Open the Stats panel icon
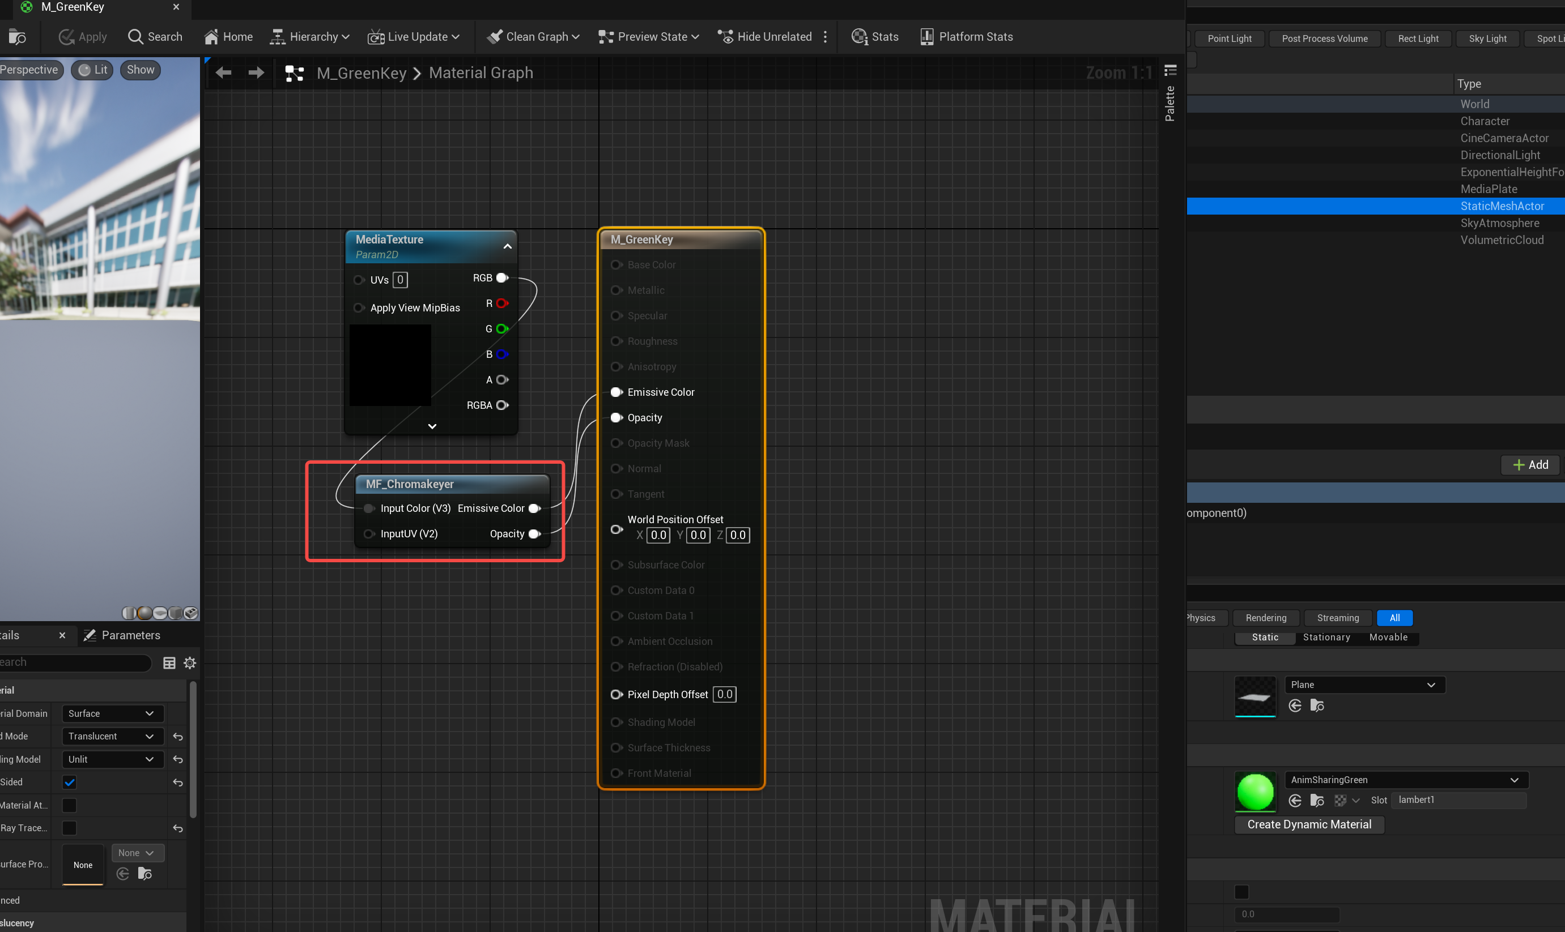 tap(859, 37)
